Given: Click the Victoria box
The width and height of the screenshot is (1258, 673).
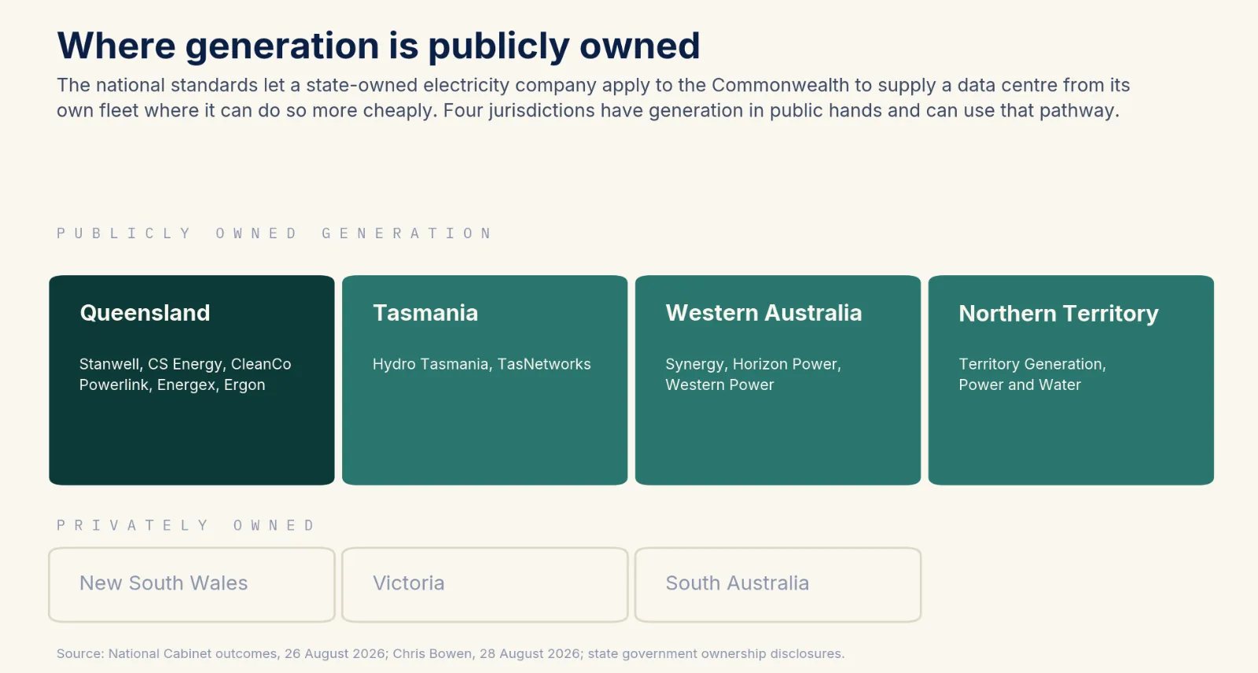Looking at the screenshot, I should click(485, 585).
